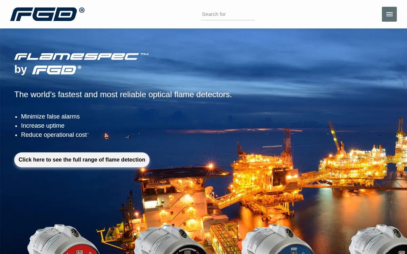Click the headline 'The world's fastest and most reliable optical flame detectors.'

(x=123, y=94)
